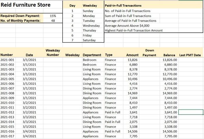Select the 48 monthly payments value
Screen dimensions: 204x139
point(53,21)
